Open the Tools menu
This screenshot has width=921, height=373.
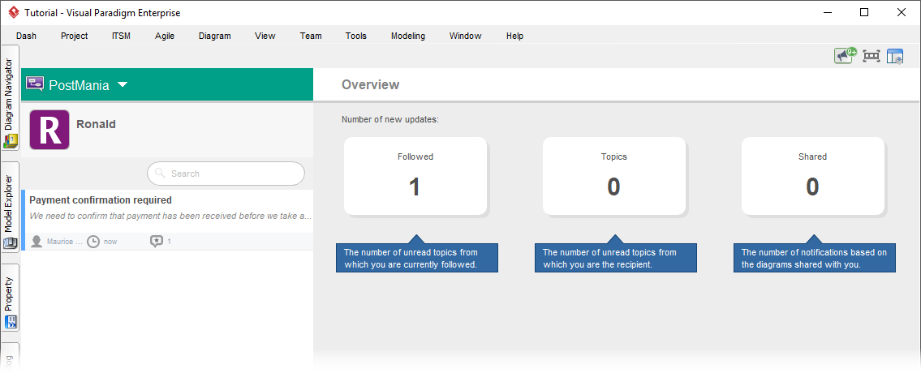pos(356,36)
